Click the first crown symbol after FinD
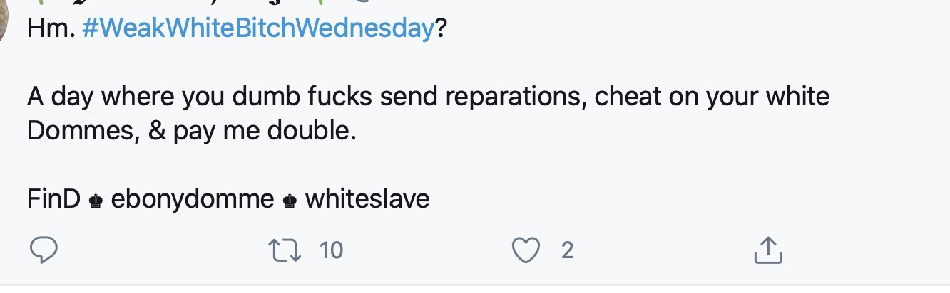950x293 pixels. point(96,201)
